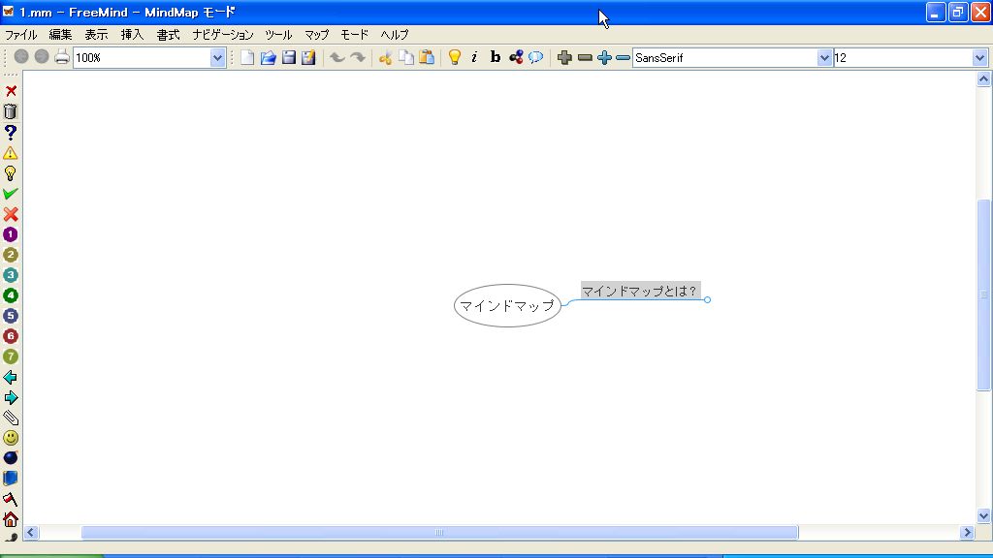Add the left-pointing arrow icon
Image resolution: width=993 pixels, height=558 pixels.
(x=10, y=378)
